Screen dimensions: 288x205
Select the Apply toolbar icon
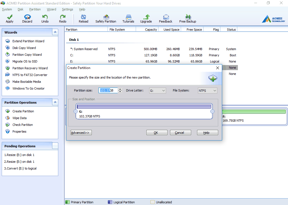(9, 18)
